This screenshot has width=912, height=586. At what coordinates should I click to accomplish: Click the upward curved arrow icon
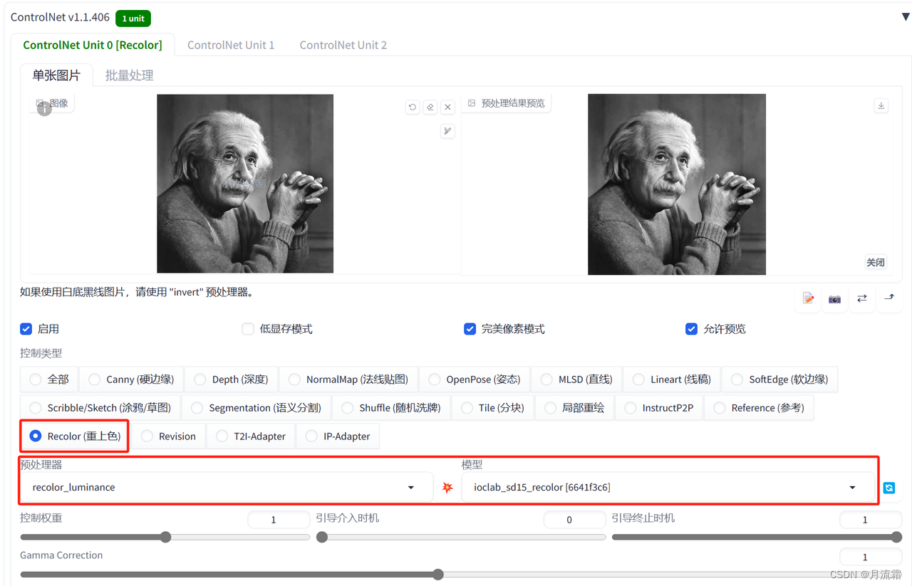click(x=889, y=299)
